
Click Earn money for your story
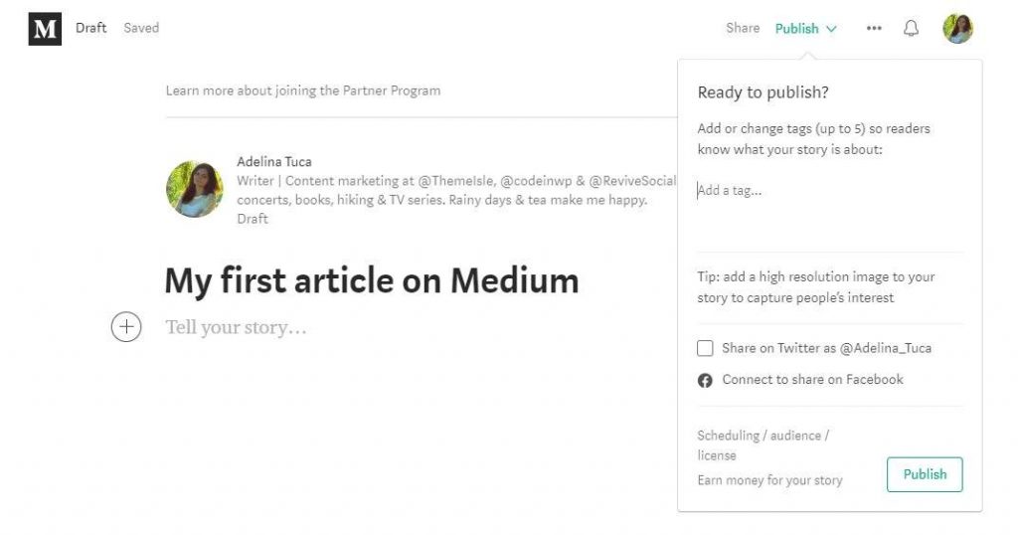(769, 480)
